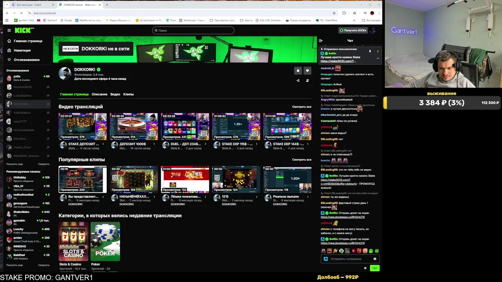Open STAKE DEP 144$ video options menu
The width and height of the screenshot is (502, 282).
pyautogui.click(x=308, y=144)
